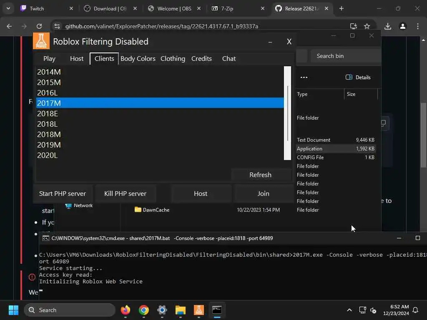Switch to the Host tab
The image size is (427, 320).
click(77, 58)
